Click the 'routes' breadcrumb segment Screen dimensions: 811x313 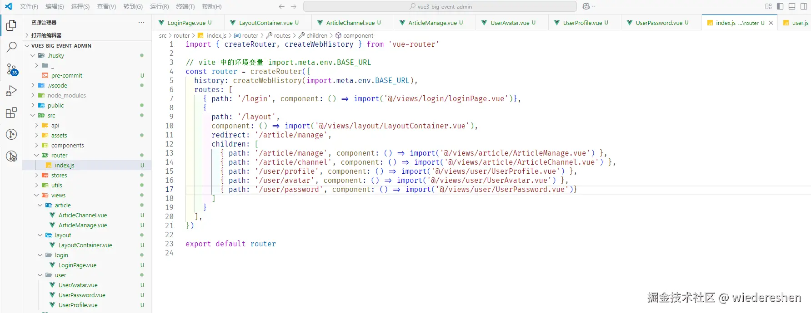[278, 35]
